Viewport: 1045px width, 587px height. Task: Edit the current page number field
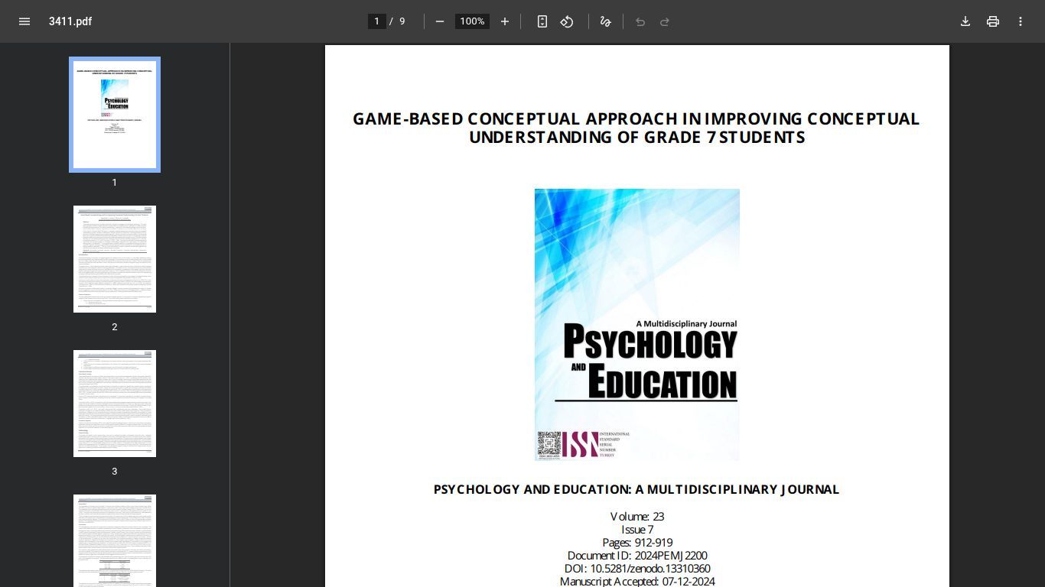(x=376, y=21)
